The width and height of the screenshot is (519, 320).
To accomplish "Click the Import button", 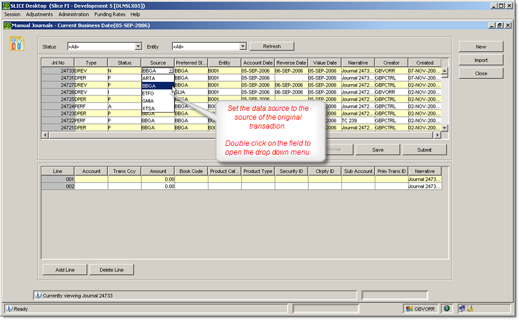I will coord(480,60).
